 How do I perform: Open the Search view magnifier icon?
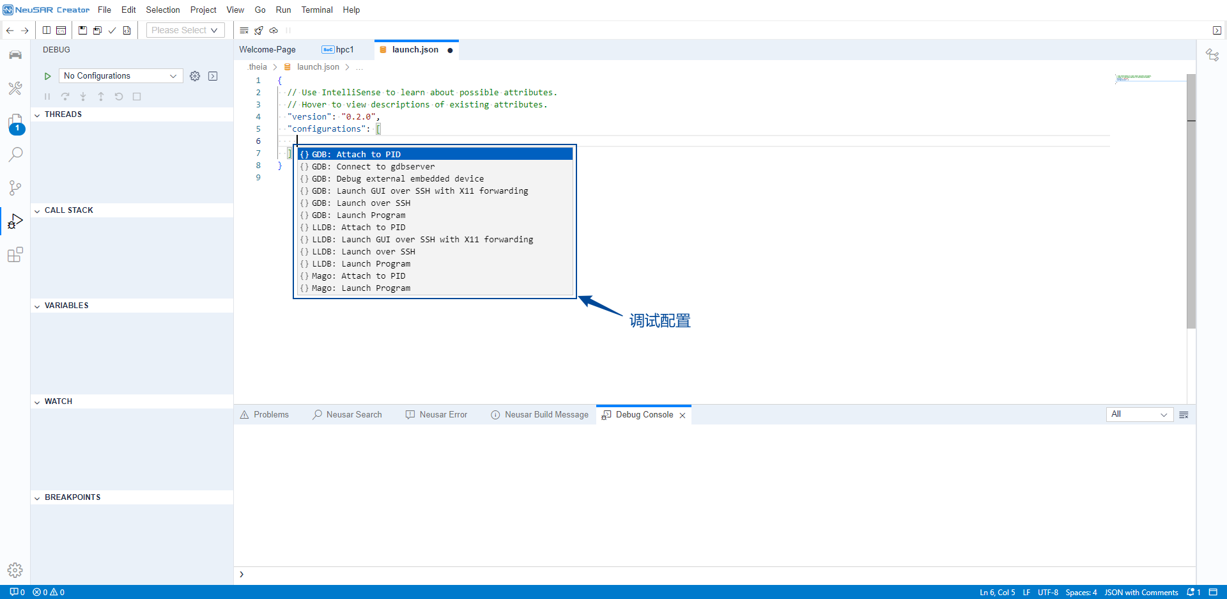tap(15, 154)
